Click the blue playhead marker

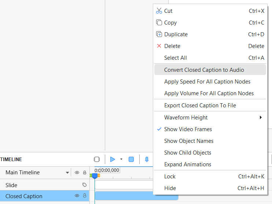[95, 176]
